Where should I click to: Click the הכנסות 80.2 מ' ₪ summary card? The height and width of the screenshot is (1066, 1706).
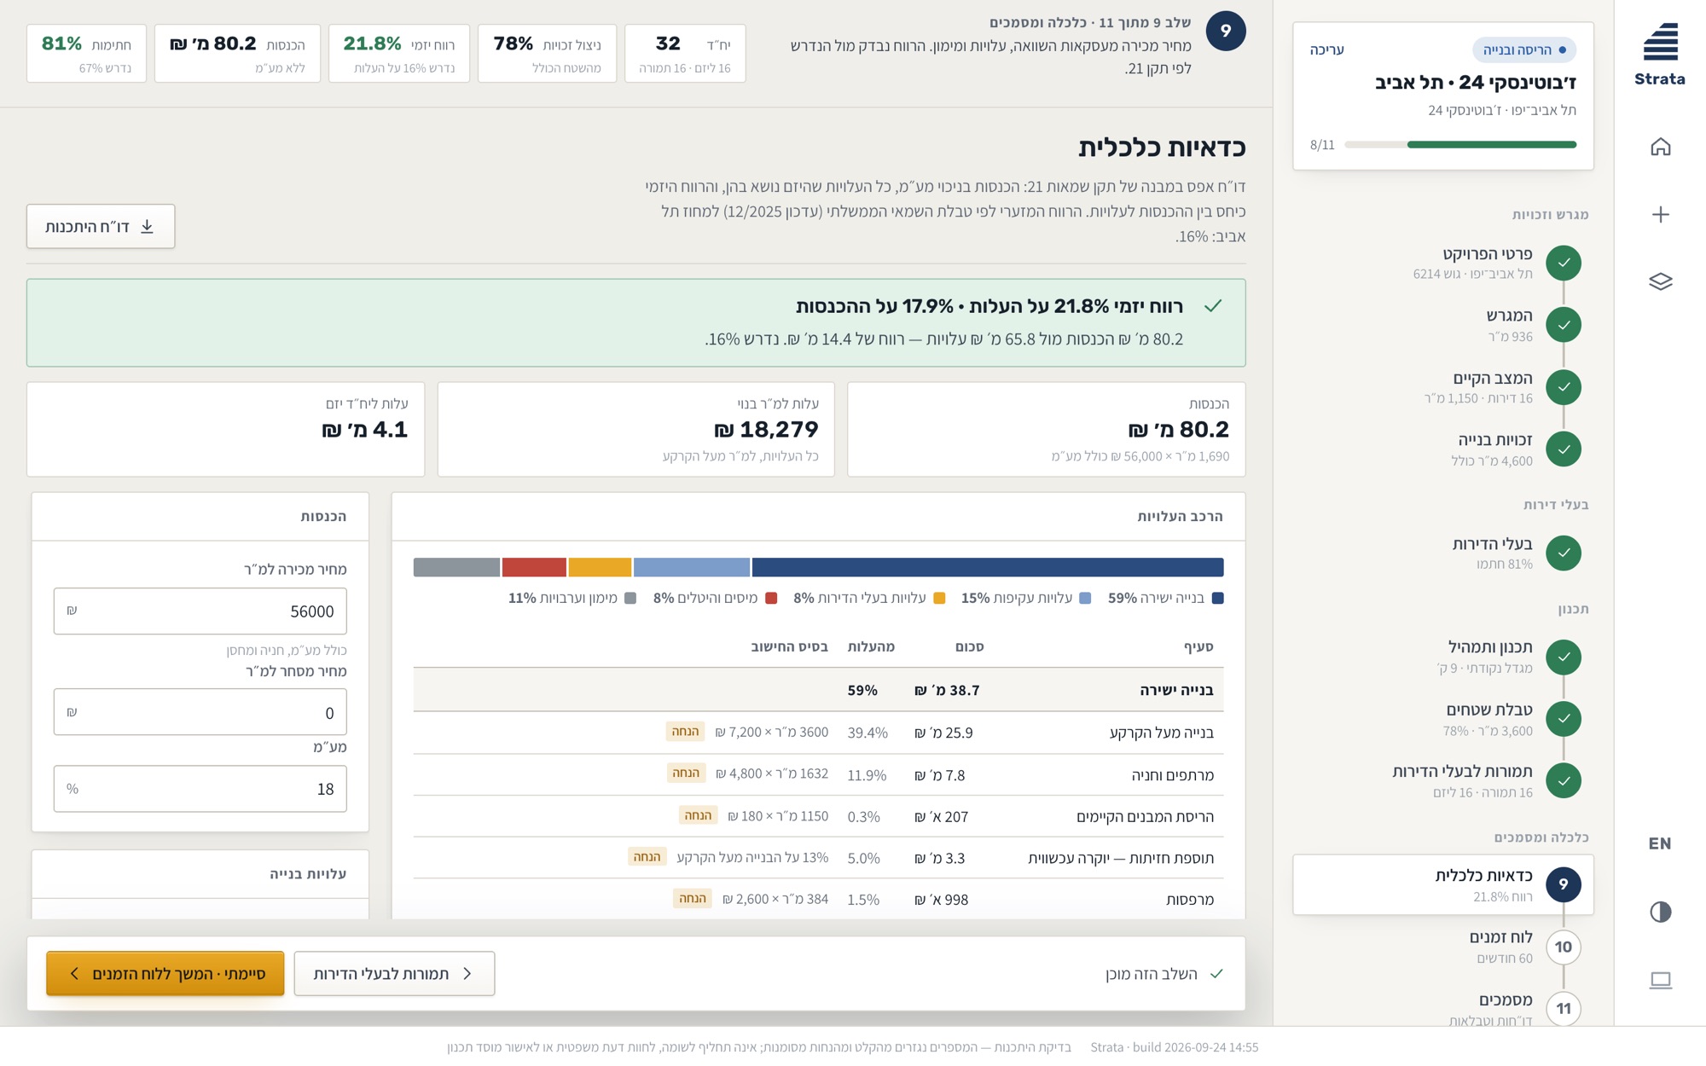[x=1047, y=429]
